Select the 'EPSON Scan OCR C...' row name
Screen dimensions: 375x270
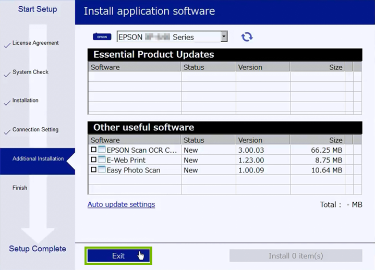[x=141, y=150]
